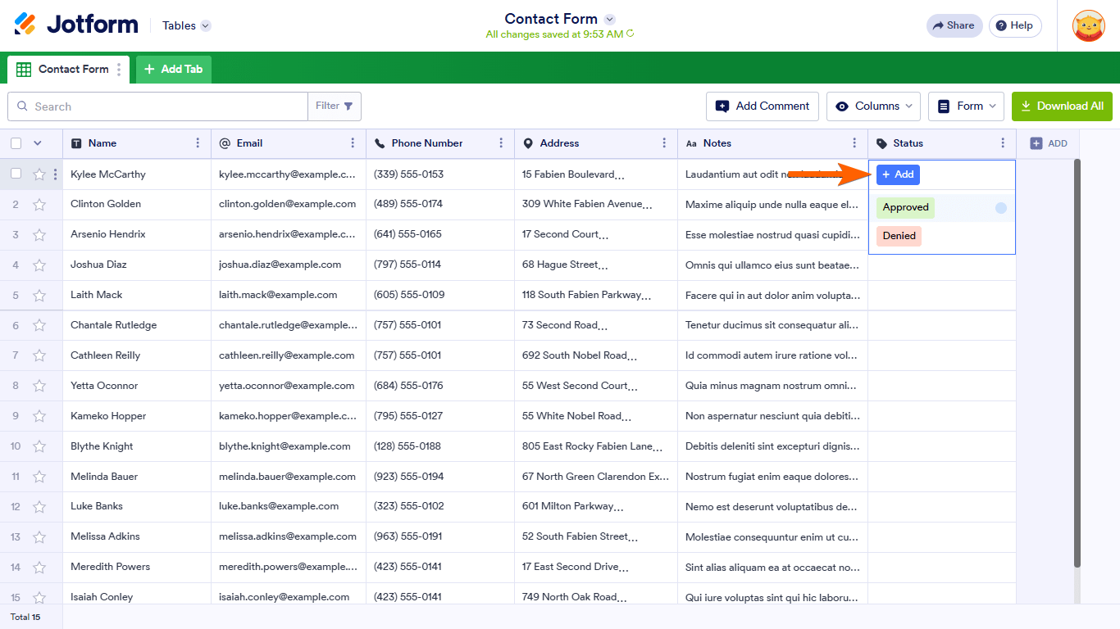Star the Cathleen Reilly row

pyautogui.click(x=39, y=356)
